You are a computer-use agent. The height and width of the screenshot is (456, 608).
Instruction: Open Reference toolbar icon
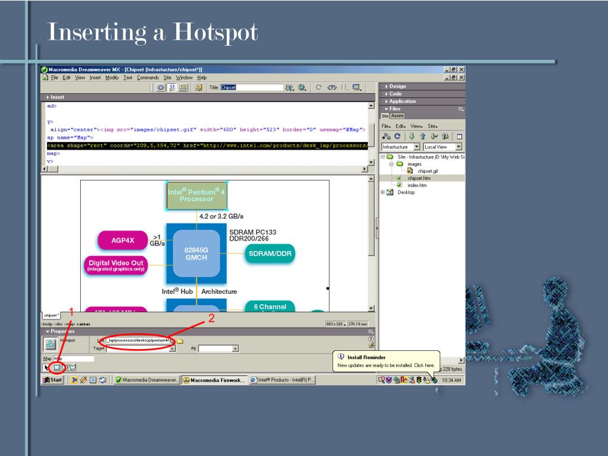tap(332, 88)
